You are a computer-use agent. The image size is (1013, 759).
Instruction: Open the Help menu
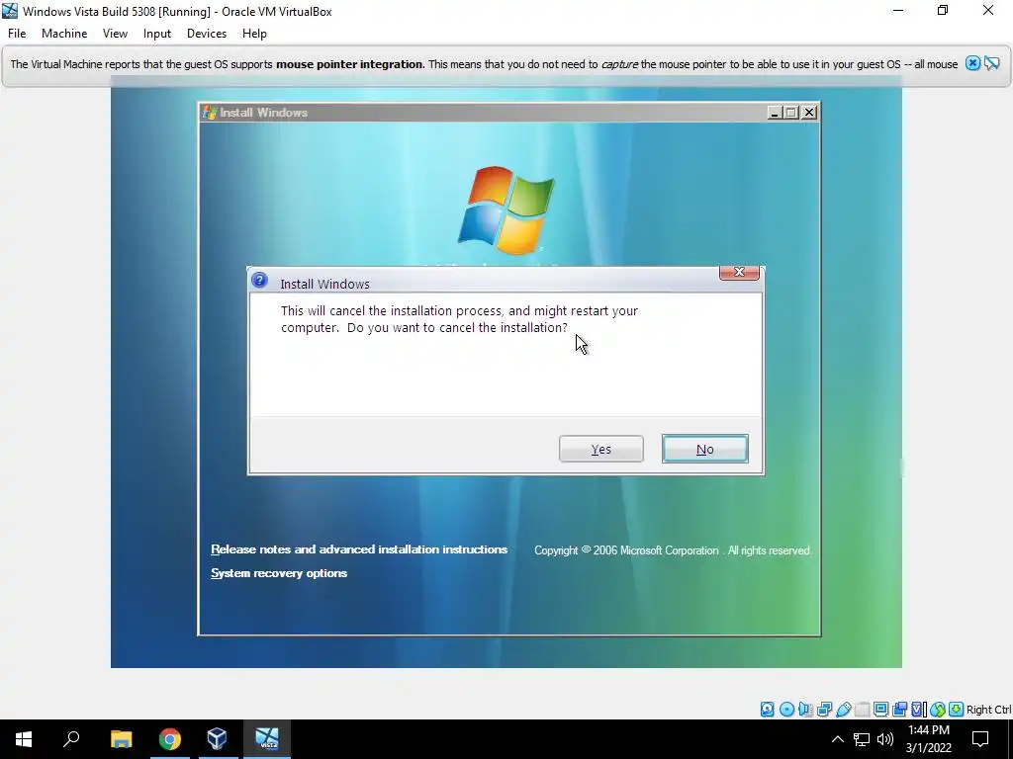point(254,34)
